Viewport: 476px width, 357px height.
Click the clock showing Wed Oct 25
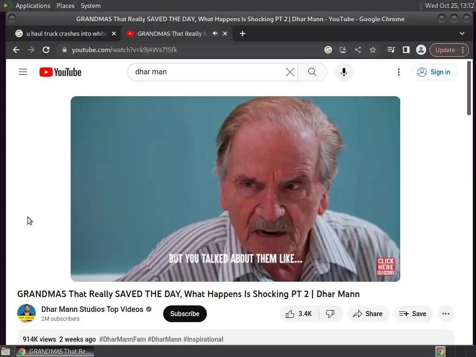(450, 6)
